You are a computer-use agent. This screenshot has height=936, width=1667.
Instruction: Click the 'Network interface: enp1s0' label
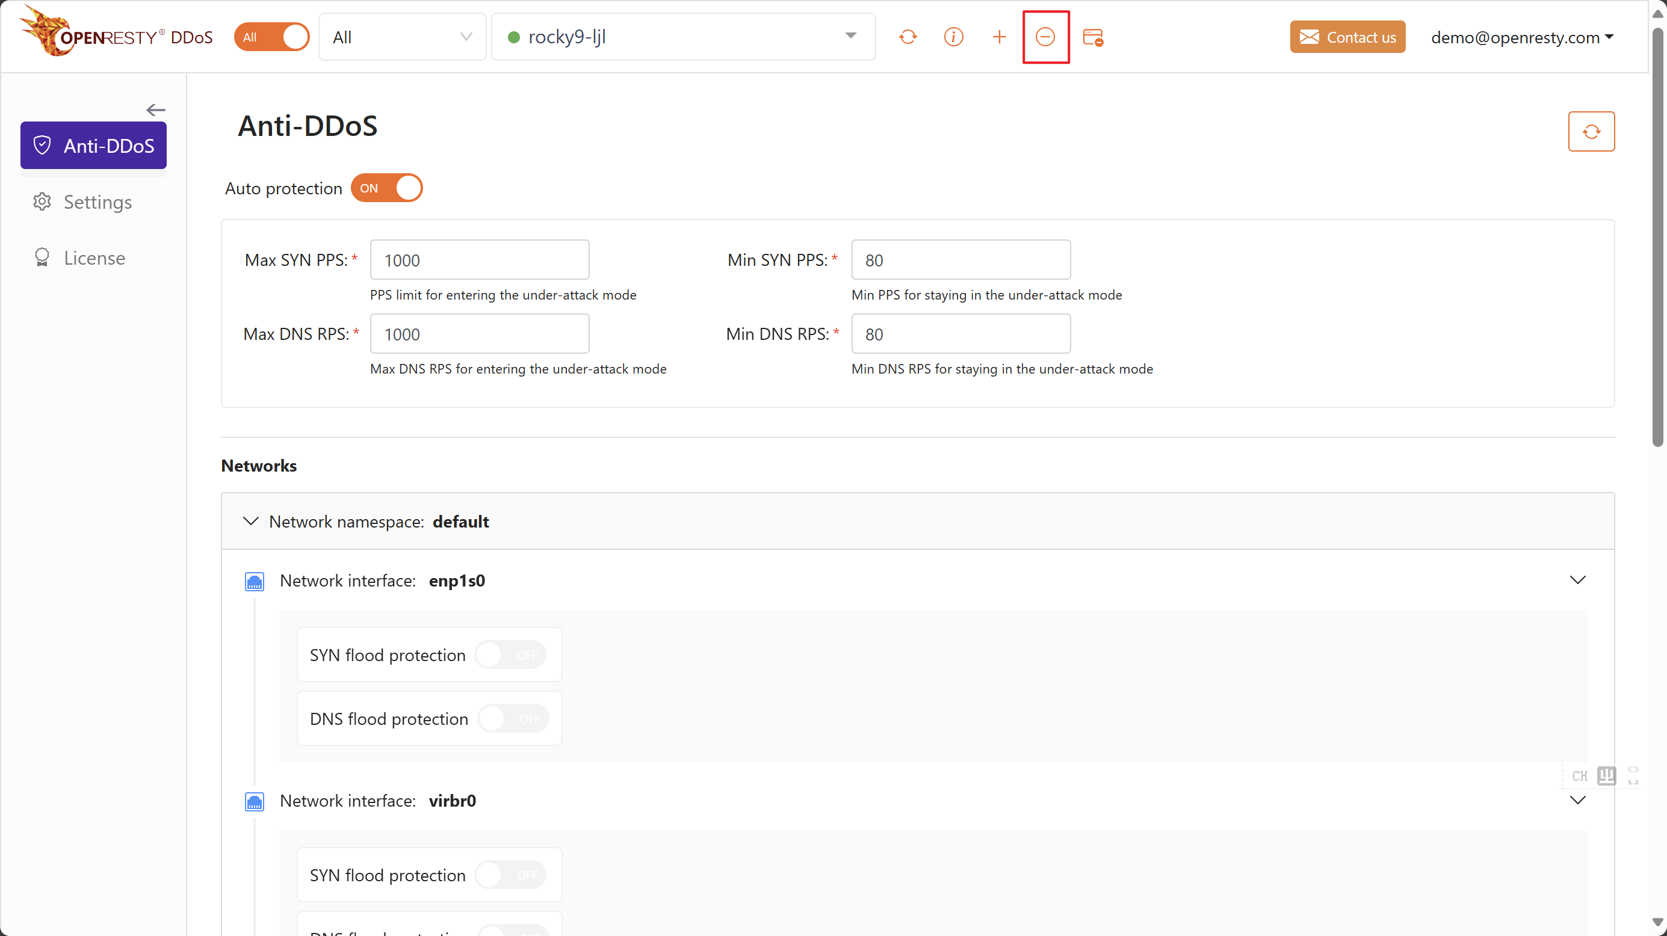[x=382, y=581]
